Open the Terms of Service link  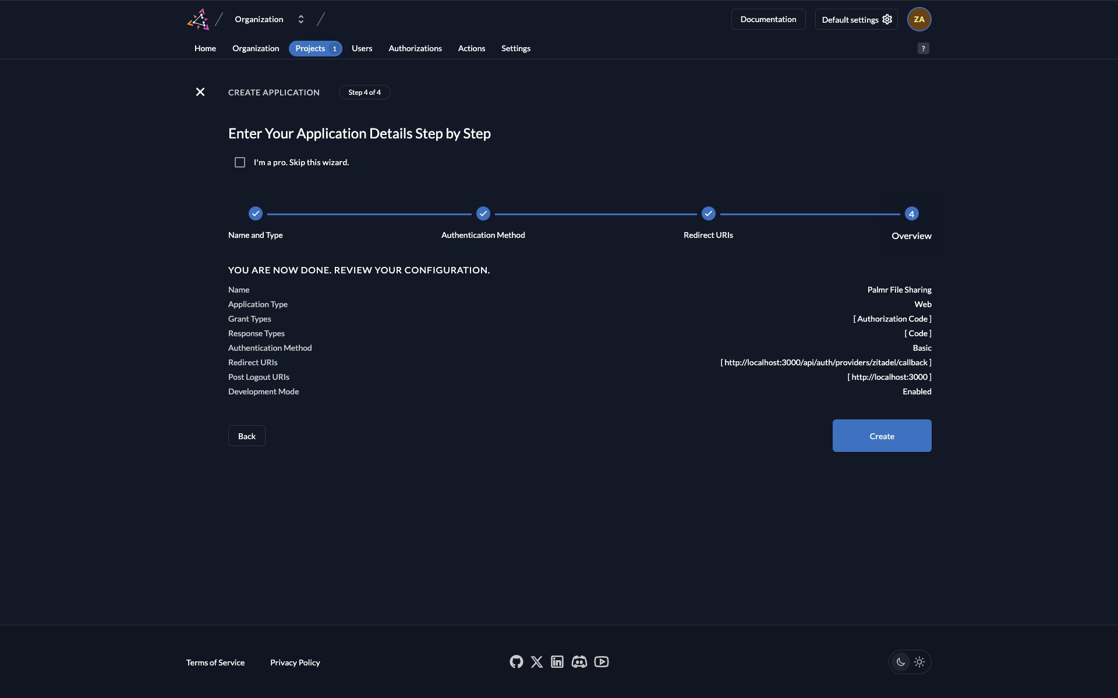tap(215, 663)
